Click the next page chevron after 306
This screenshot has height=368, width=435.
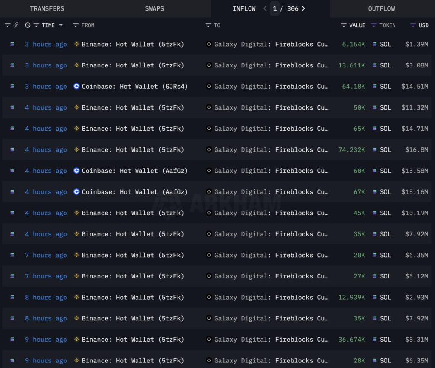point(303,8)
